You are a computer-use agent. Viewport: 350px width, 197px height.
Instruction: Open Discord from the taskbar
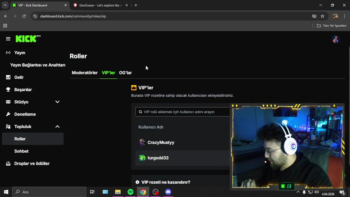tap(168, 192)
